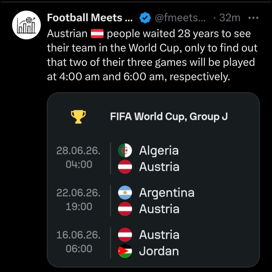Click the 28.06.26 match date

click(x=79, y=151)
